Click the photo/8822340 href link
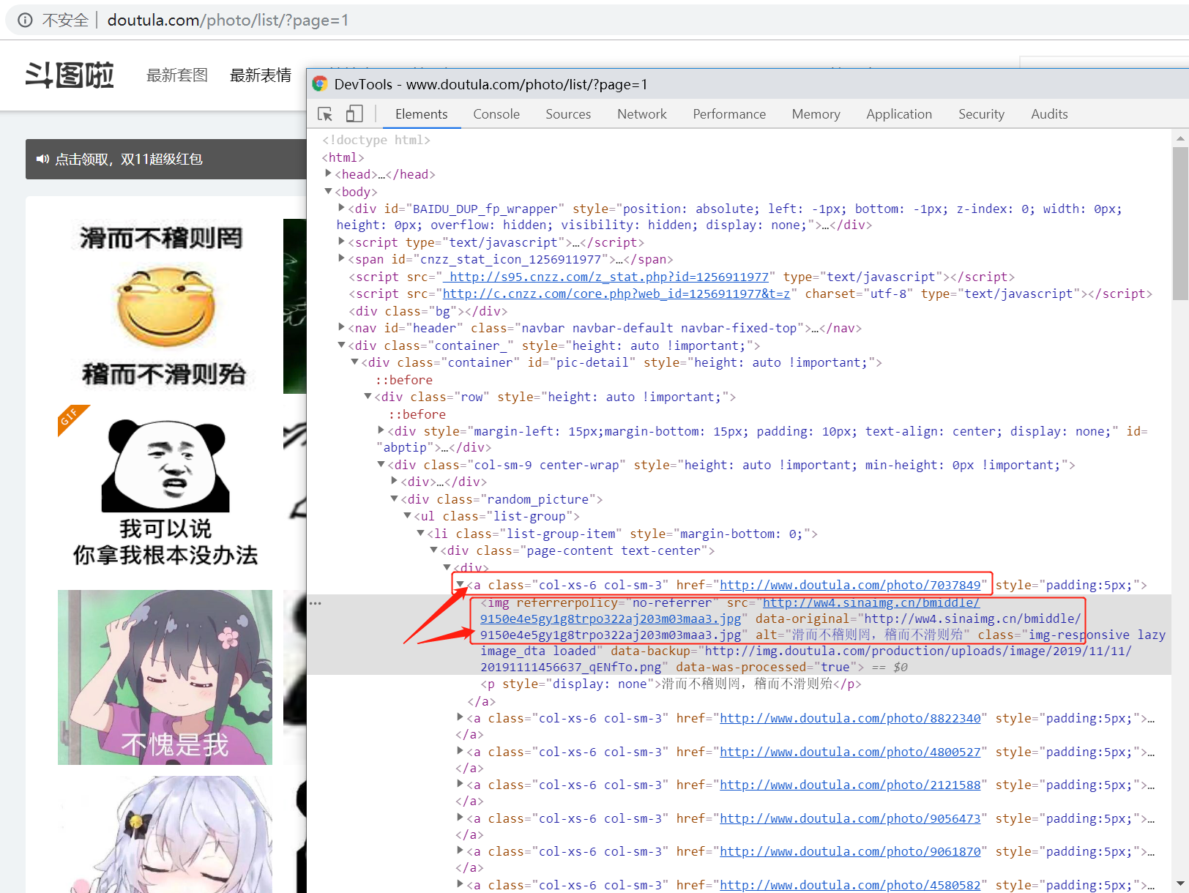1189x893 pixels. [850, 718]
